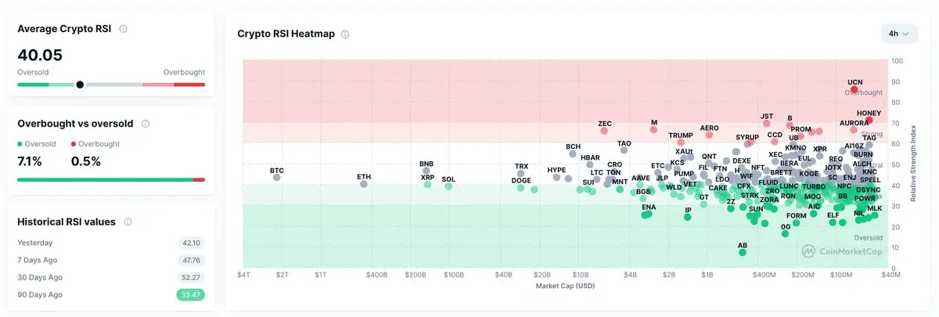Click the ETH dot on the heatmap

pos(364,184)
